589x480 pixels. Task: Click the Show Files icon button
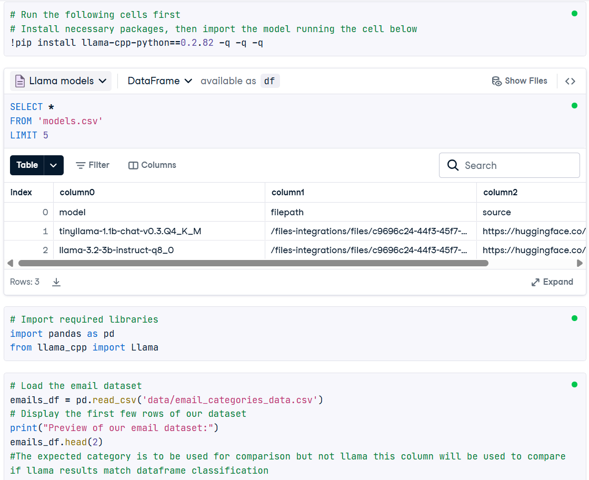coord(496,81)
